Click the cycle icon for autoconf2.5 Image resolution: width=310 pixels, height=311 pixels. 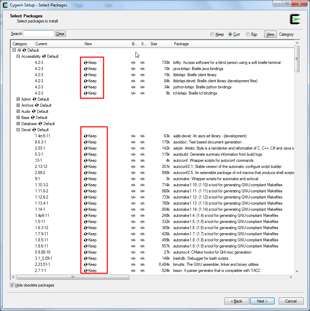coord(86,173)
